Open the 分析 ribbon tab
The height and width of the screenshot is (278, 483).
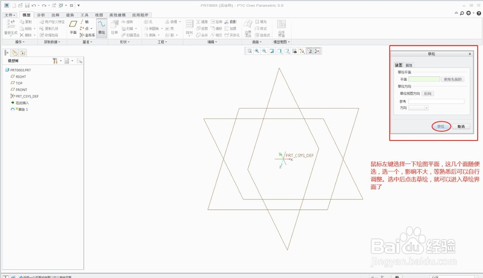point(41,15)
